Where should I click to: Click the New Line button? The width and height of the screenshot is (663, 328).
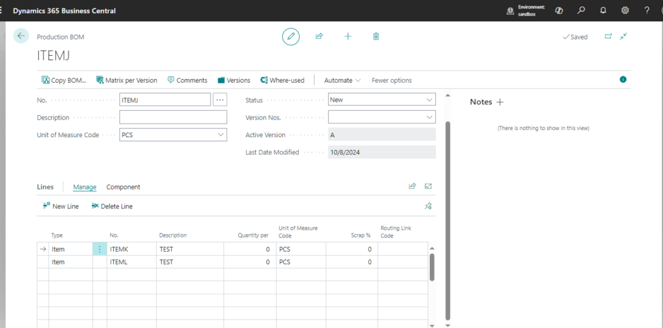coord(61,206)
